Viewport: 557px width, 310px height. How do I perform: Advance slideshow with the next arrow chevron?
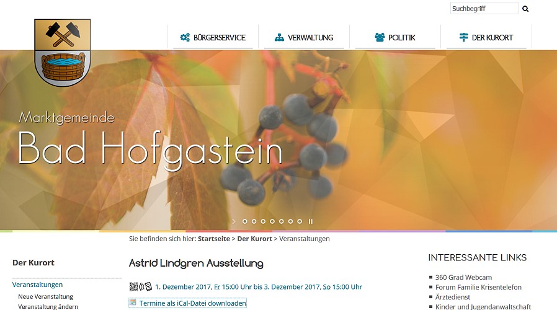point(234,221)
